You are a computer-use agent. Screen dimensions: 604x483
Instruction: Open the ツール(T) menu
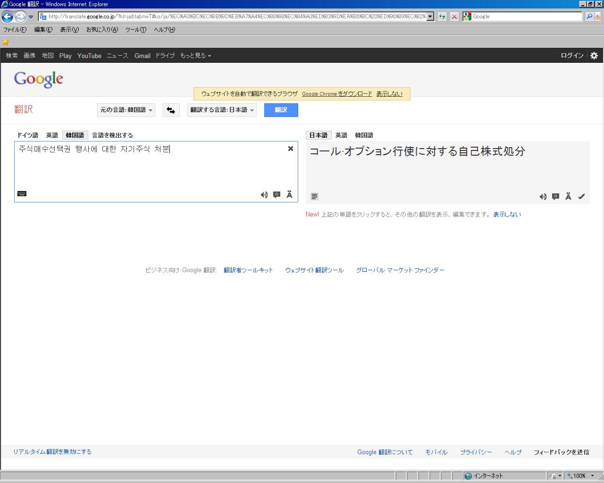tap(136, 30)
